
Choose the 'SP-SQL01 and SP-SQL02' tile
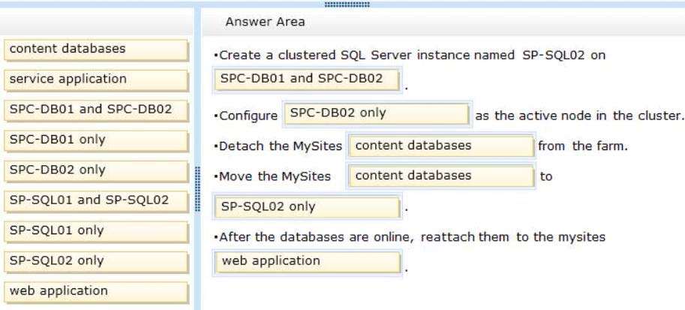pos(96,201)
